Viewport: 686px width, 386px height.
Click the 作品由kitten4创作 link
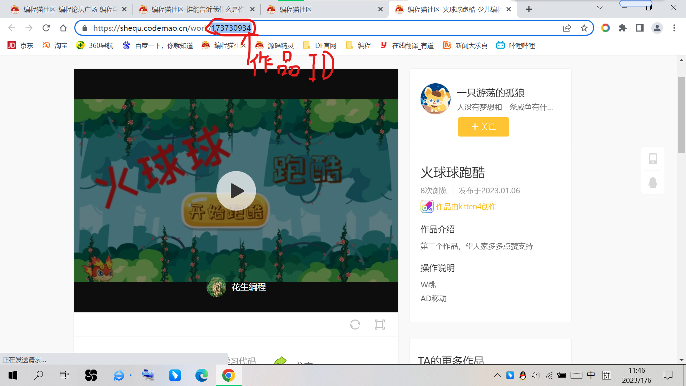(466, 207)
